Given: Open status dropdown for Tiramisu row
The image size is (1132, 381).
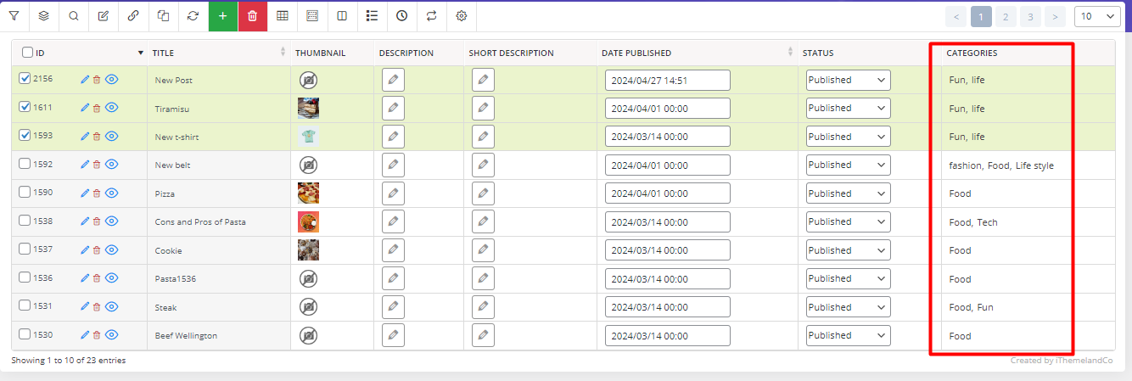Looking at the screenshot, I should (848, 108).
